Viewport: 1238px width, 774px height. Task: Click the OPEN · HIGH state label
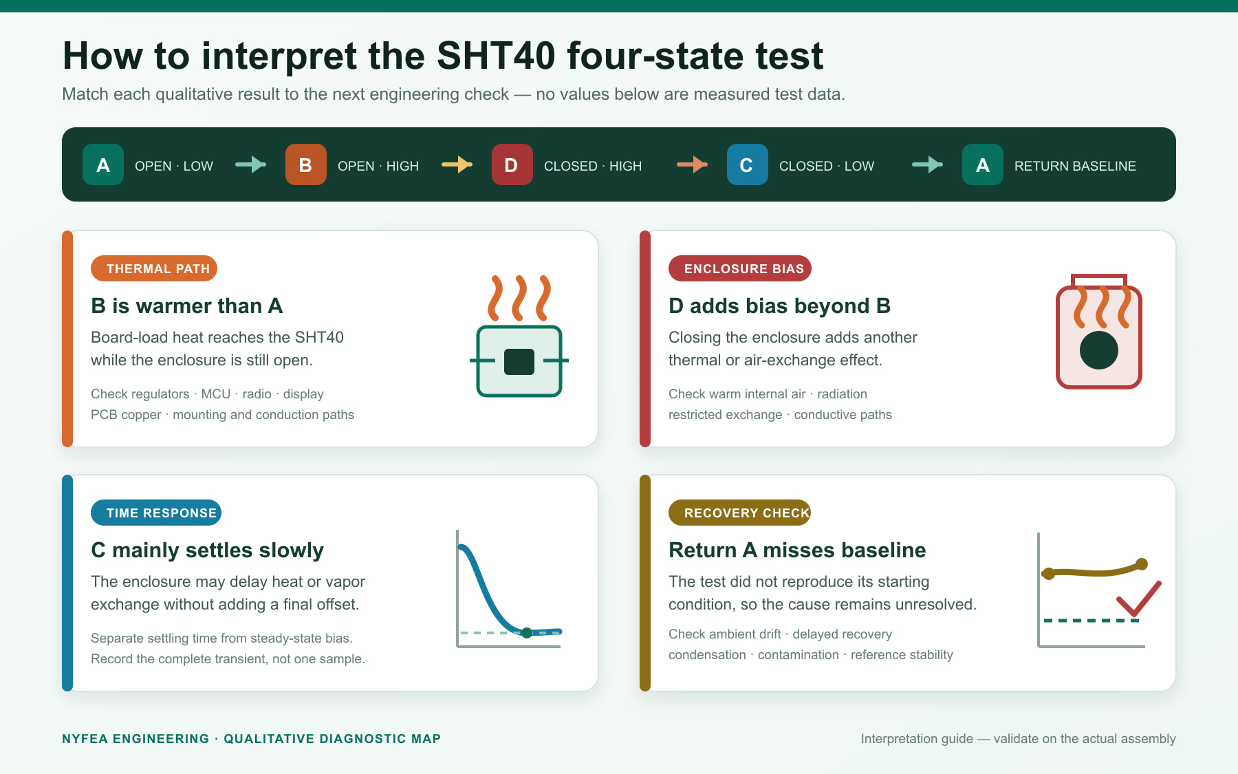[x=378, y=166]
